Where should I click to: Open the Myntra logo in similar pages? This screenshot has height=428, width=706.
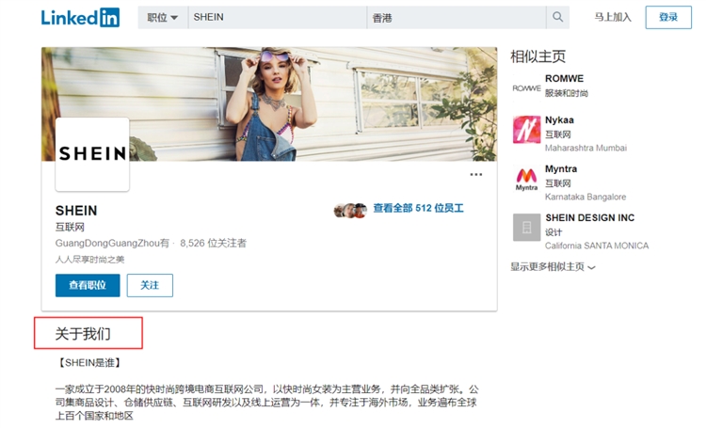tap(526, 179)
